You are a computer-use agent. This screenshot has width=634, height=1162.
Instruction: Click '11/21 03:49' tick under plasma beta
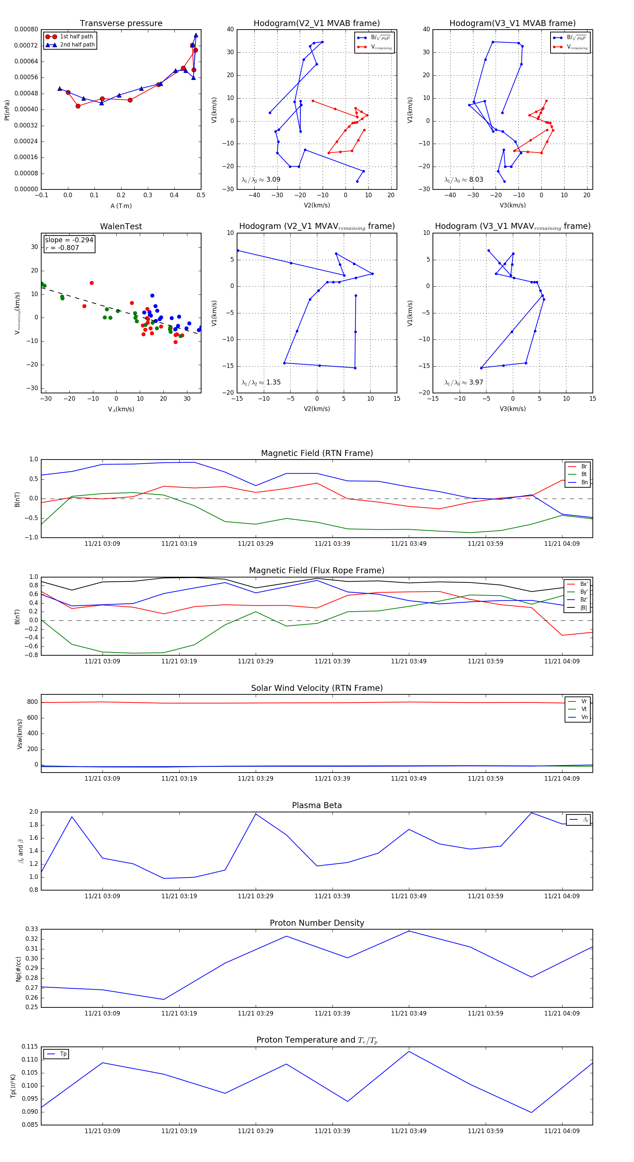click(x=409, y=896)
